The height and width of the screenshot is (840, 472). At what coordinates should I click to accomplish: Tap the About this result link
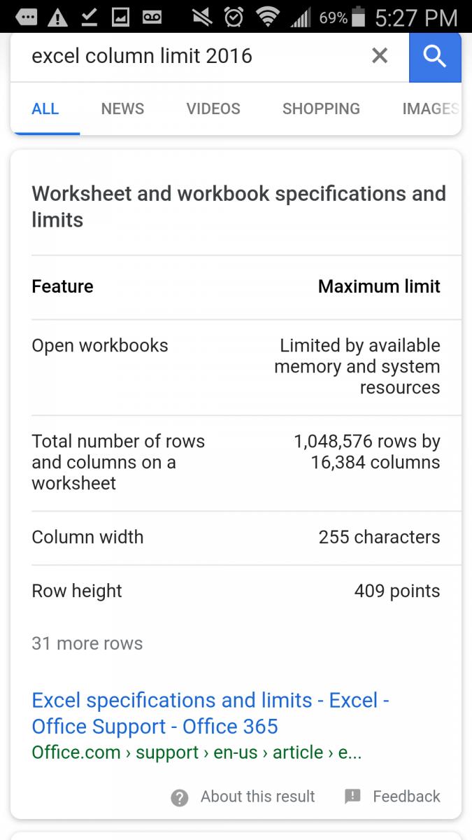pyautogui.click(x=257, y=797)
